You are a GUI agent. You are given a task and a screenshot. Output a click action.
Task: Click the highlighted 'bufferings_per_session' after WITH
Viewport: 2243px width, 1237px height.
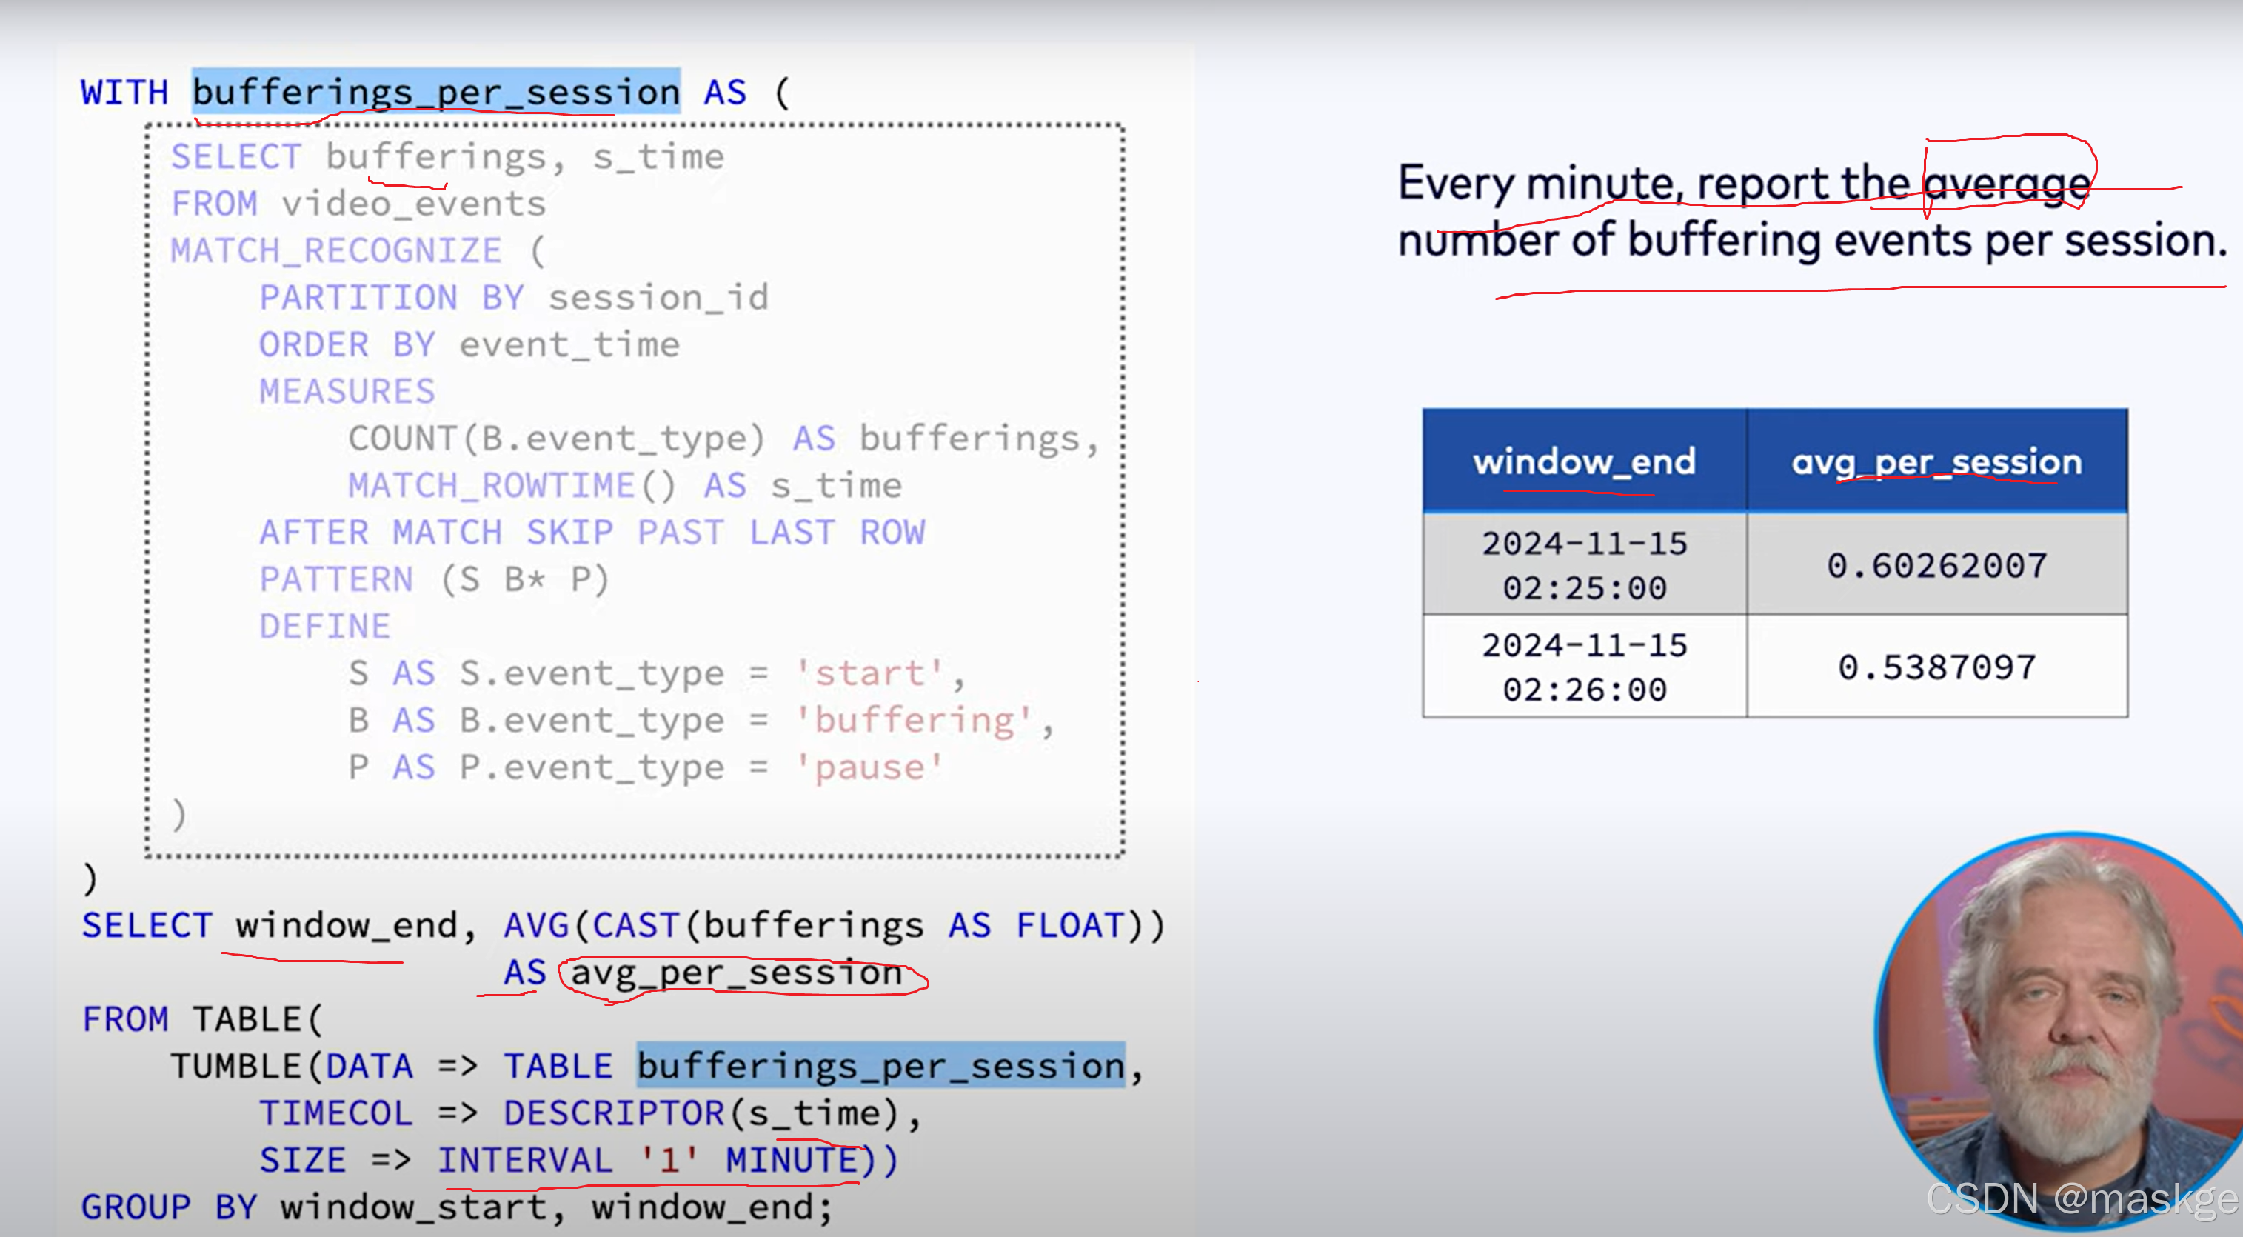(435, 91)
